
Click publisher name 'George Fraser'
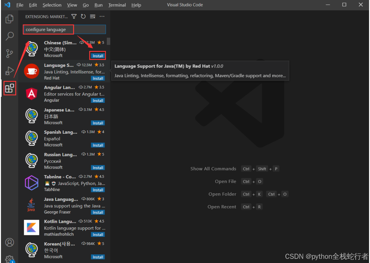57,212
